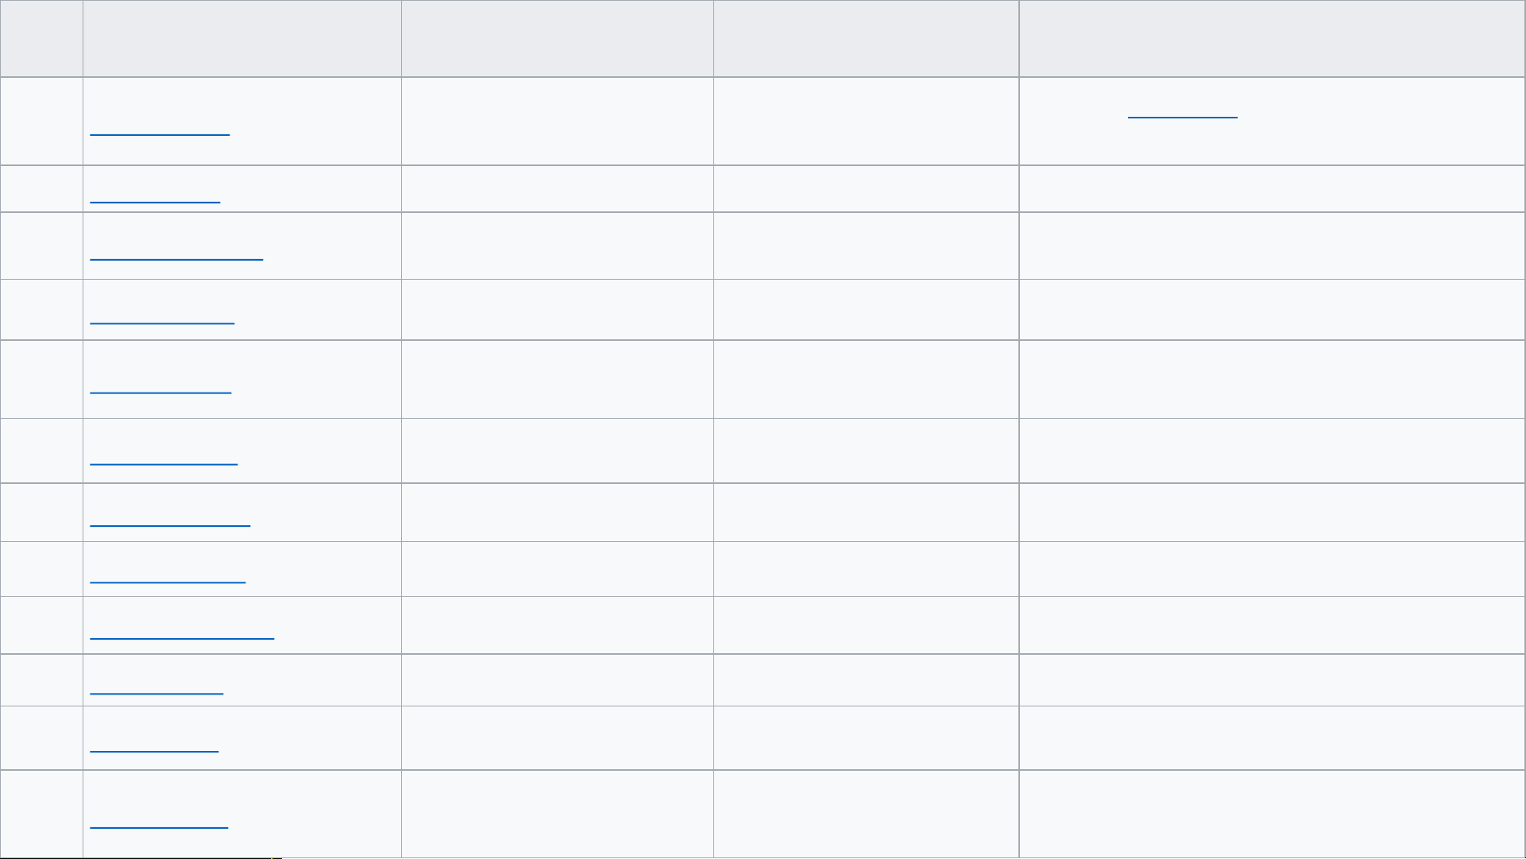Click the first column's gray header cell

tap(41, 38)
